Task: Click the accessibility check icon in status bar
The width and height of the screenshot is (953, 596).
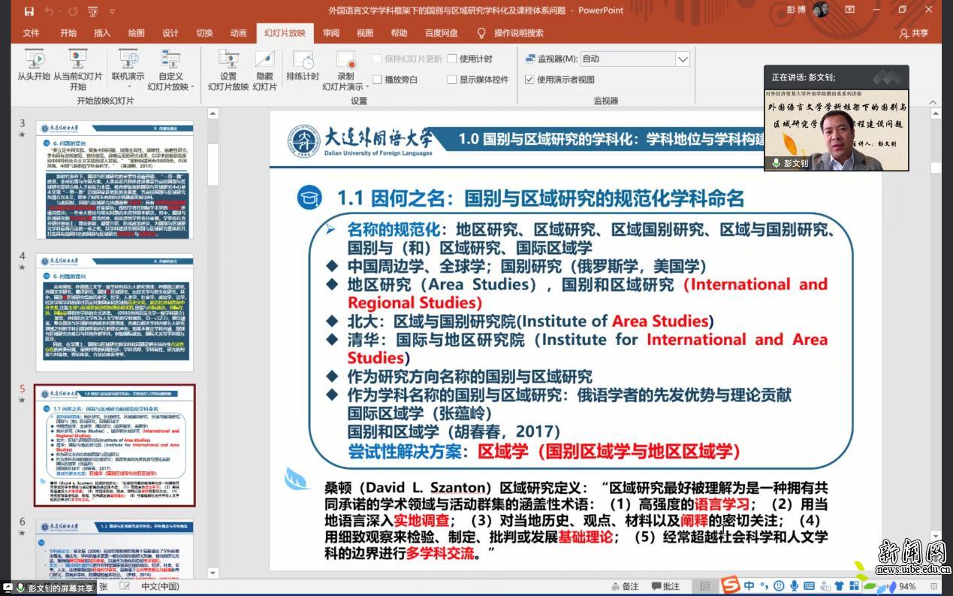Action: pyautogui.click(x=125, y=586)
